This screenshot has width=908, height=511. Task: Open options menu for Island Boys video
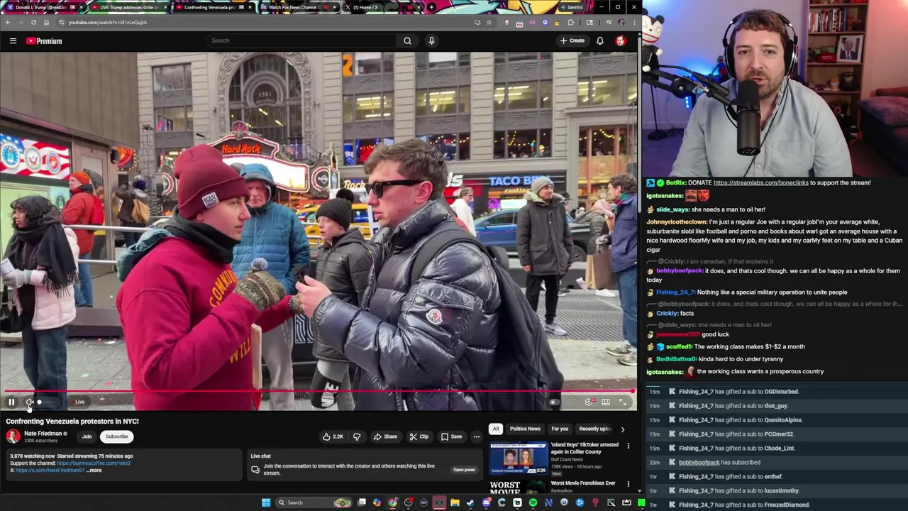coord(628,446)
